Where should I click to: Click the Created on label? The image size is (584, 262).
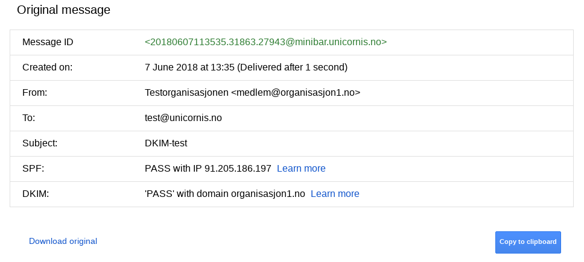coord(47,67)
